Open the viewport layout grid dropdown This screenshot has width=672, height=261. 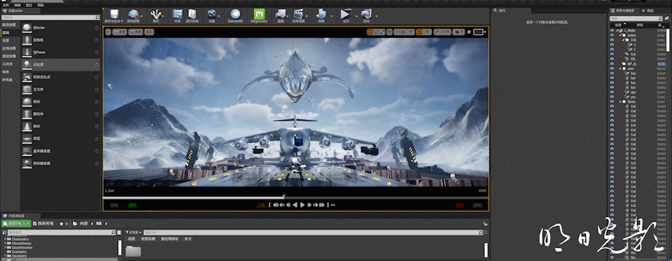tap(479, 31)
